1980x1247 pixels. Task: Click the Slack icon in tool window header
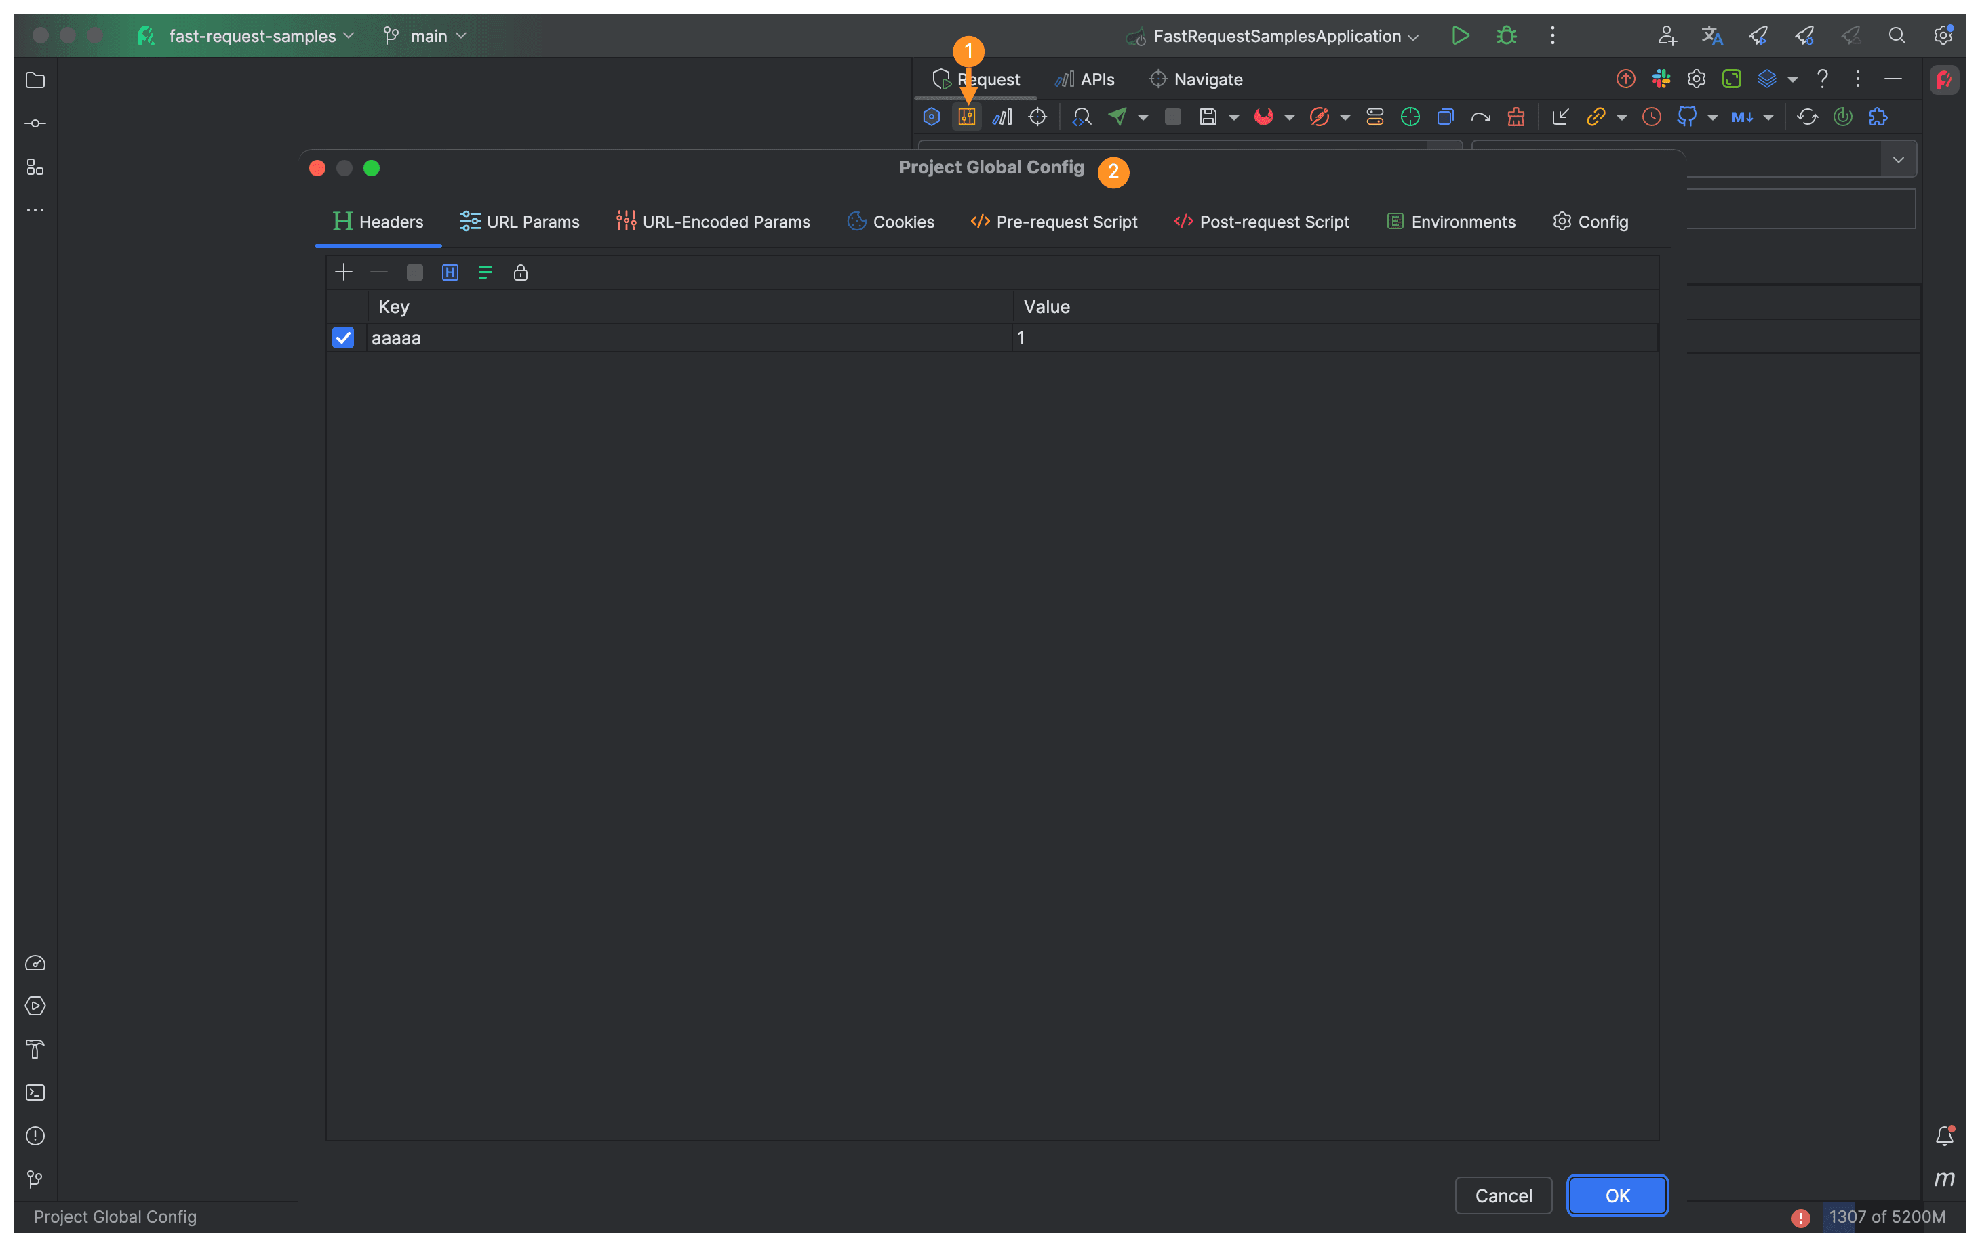click(x=1661, y=79)
